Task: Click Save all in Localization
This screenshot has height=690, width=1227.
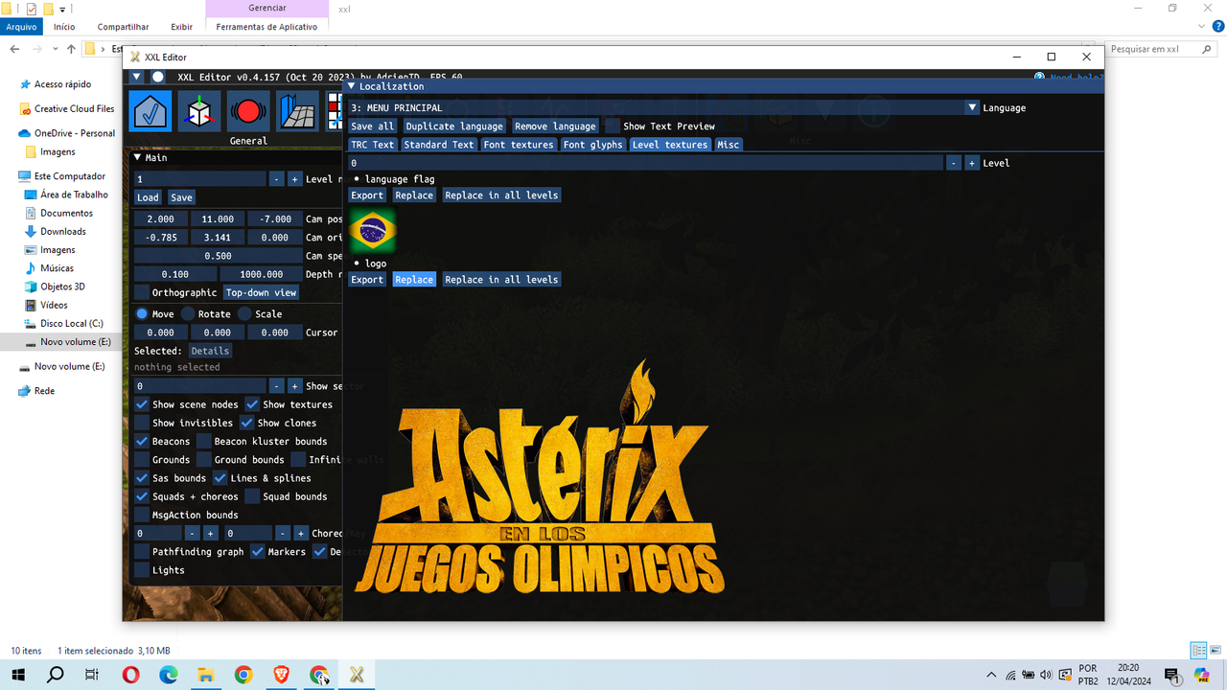Action: click(x=372, y=126)
